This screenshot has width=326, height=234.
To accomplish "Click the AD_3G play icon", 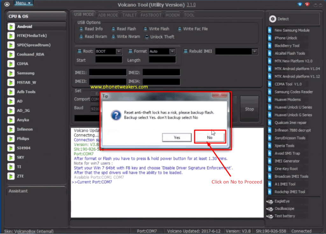I will tap(11, 110).
